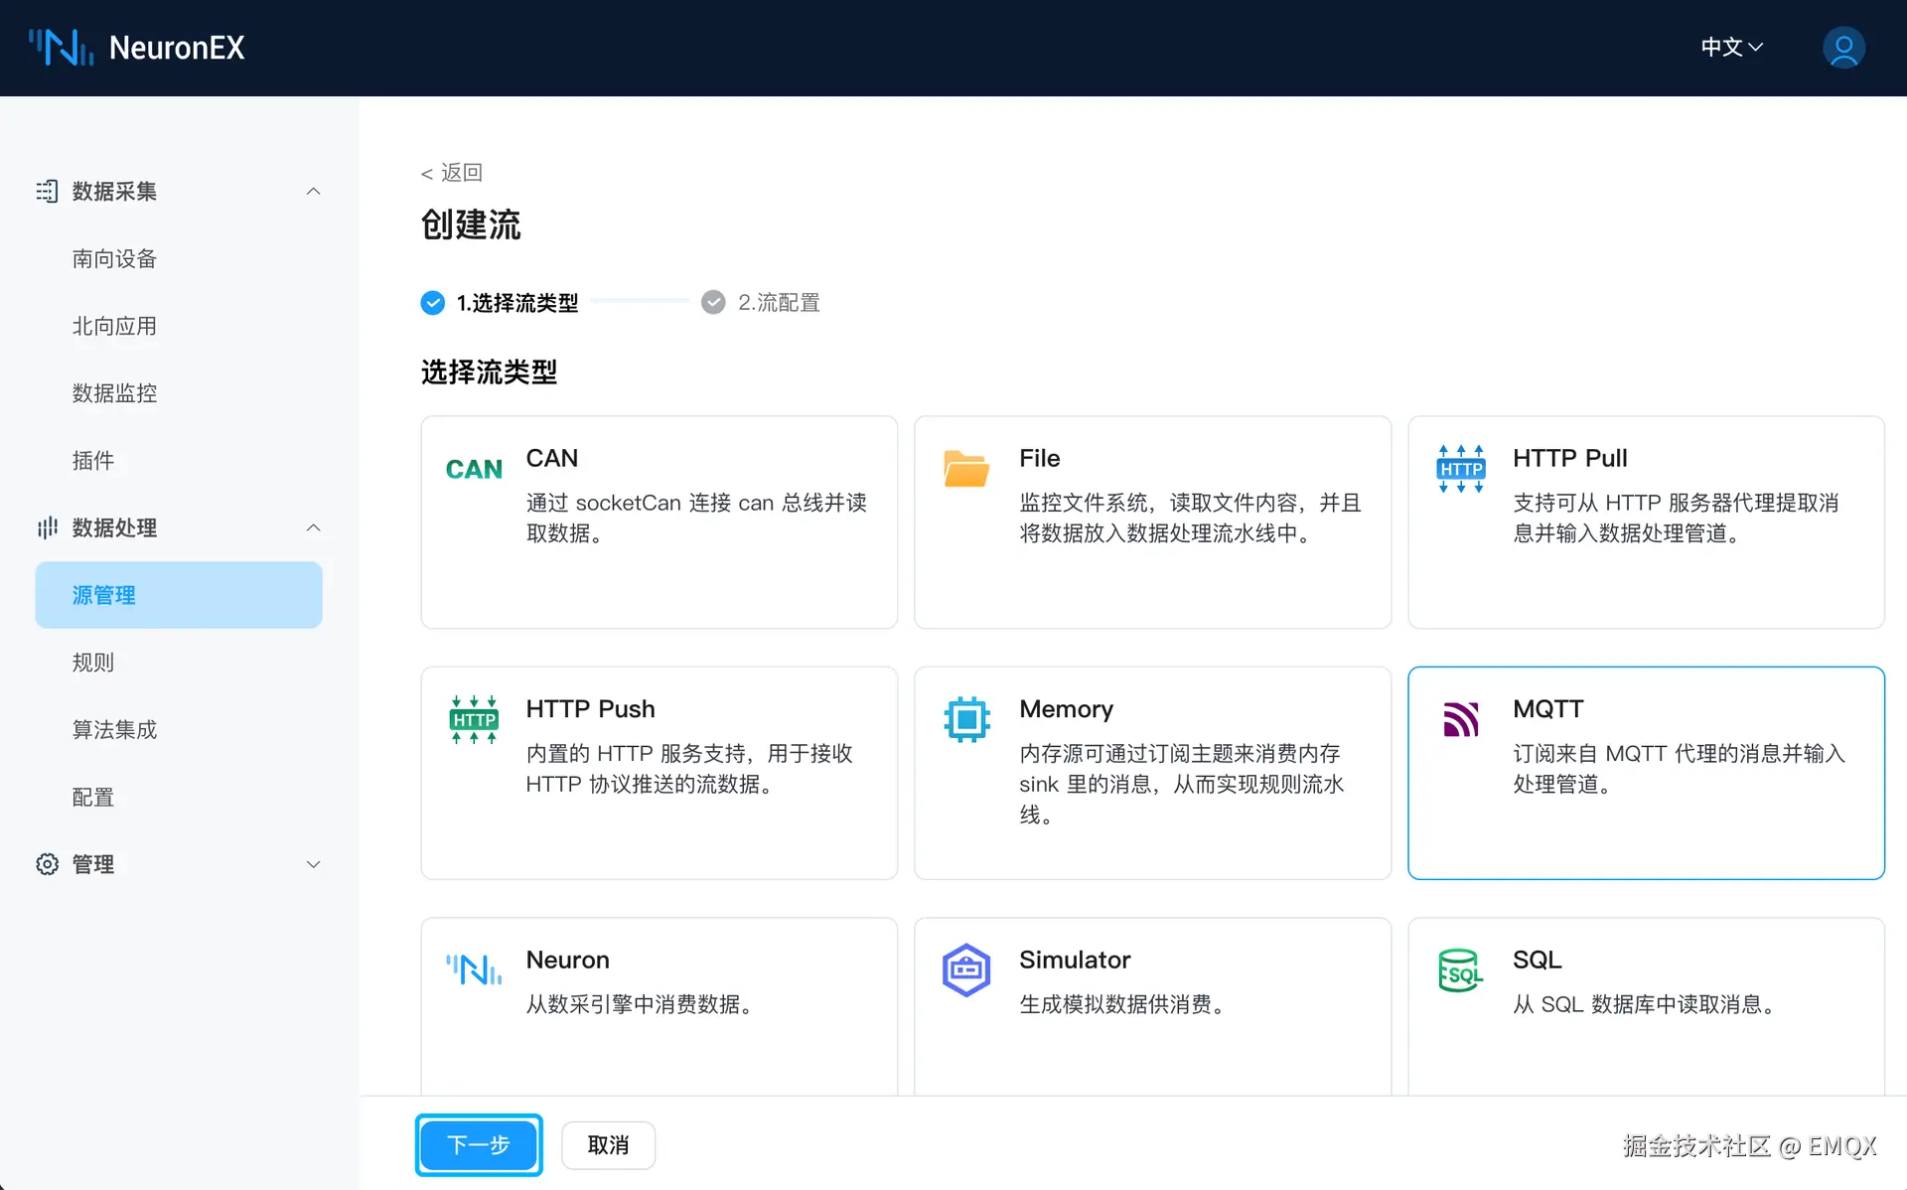Click 从数采引擎中消费数据 description
Viewport: 1907px width, 1190px height.
coord(643,1004)
